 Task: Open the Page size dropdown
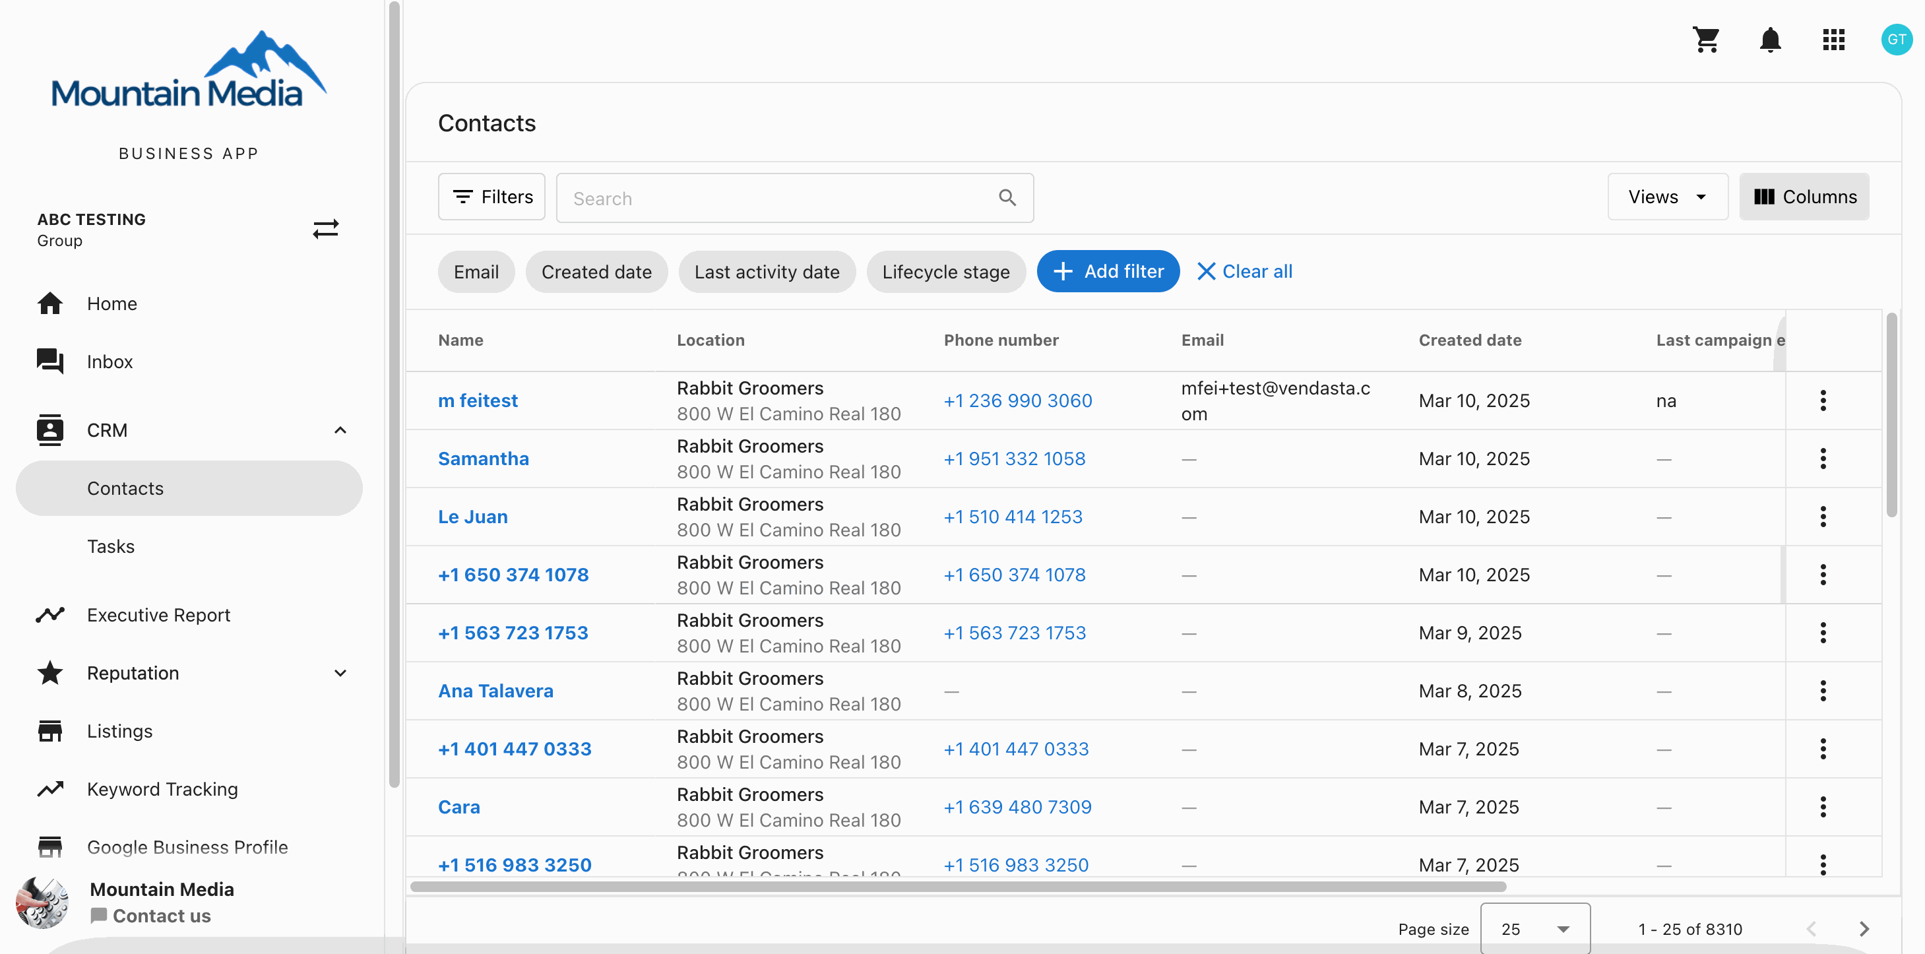pos(1534,929)
